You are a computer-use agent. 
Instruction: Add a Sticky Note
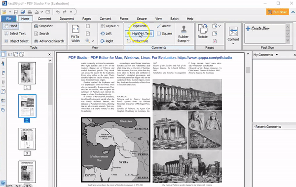click(138, 41)
